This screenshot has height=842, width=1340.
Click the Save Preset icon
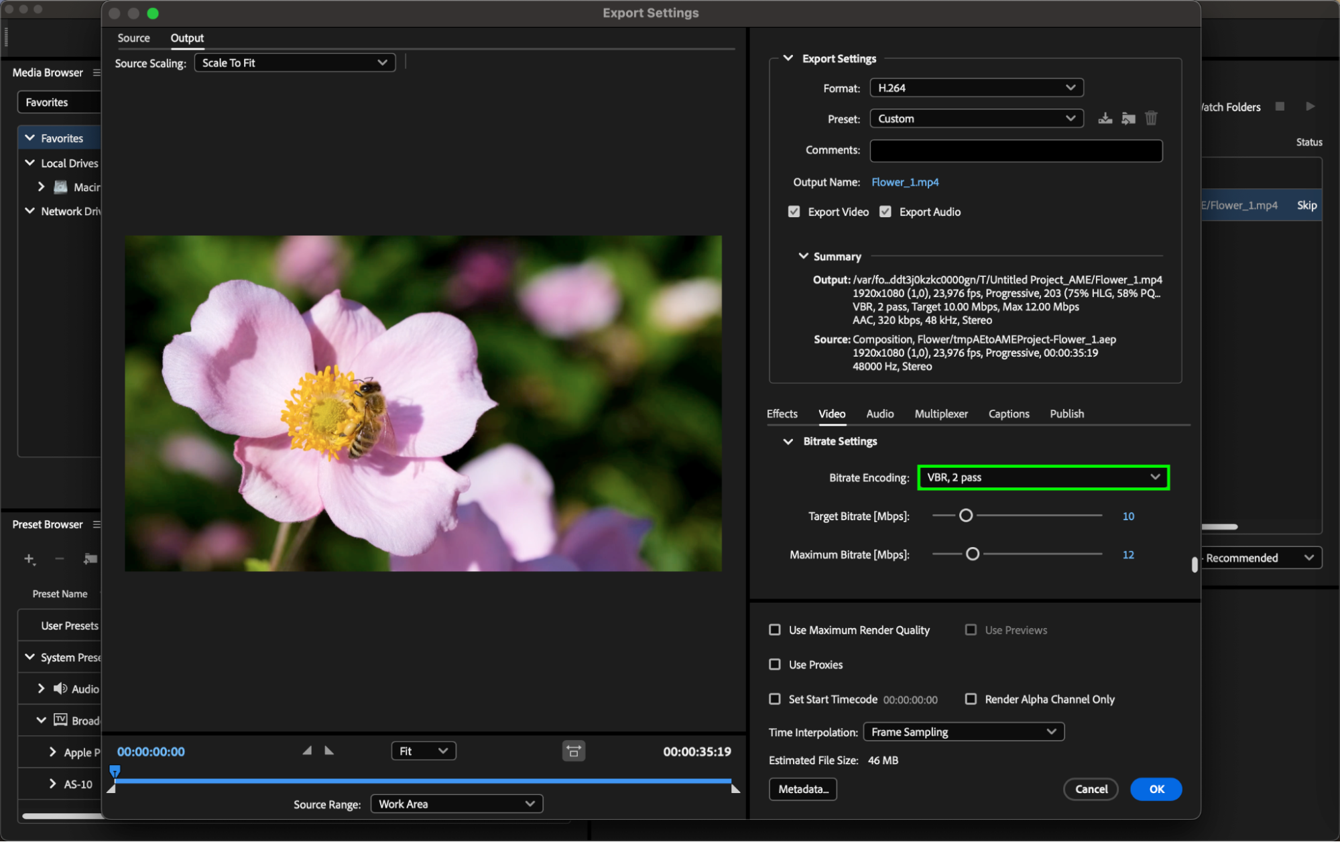click(1105, 119)
